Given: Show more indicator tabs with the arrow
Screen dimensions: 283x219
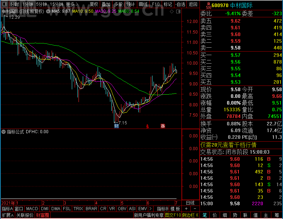Looking at the screenshot, I should click(150, 209).
